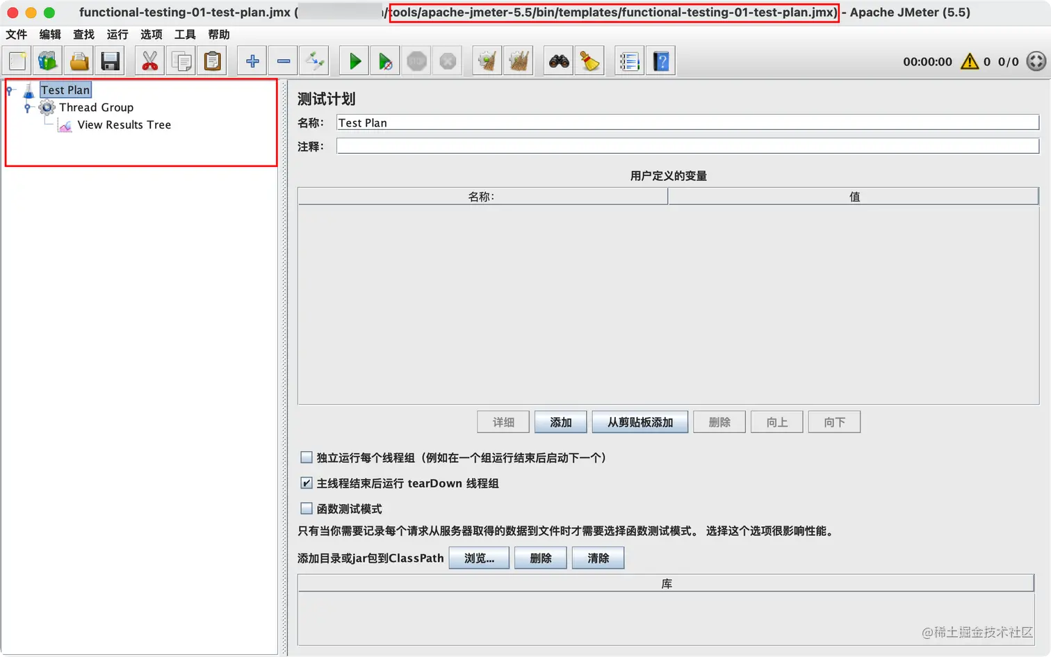Open Function Helper list icon
Viewport: 1051px width, 657px height.
pyautogui.click(x=630, y=61)
